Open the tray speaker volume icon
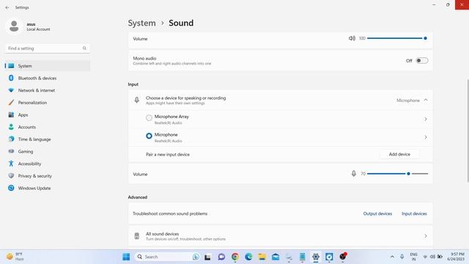 coord(432,257)
